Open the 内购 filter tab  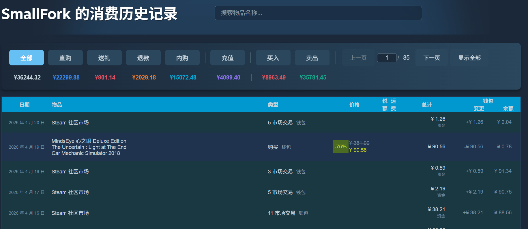182,58
